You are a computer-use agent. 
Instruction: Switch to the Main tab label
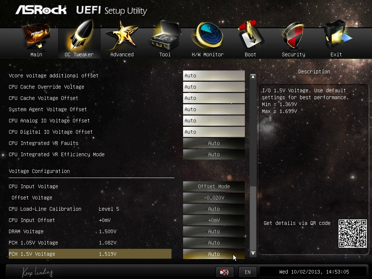(x=36, y=54)
